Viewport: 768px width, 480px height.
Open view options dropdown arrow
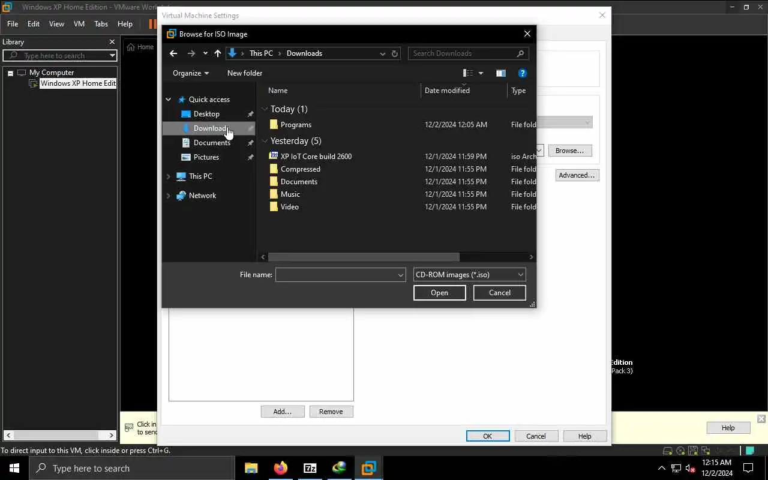pyautogui.click(x=481, y=73)
